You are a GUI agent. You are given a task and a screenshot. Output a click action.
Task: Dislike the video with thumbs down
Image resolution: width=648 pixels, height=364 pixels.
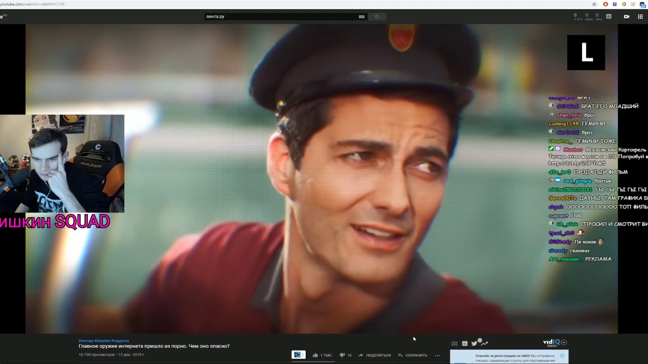pyautogui.click(x=346, y=355)
